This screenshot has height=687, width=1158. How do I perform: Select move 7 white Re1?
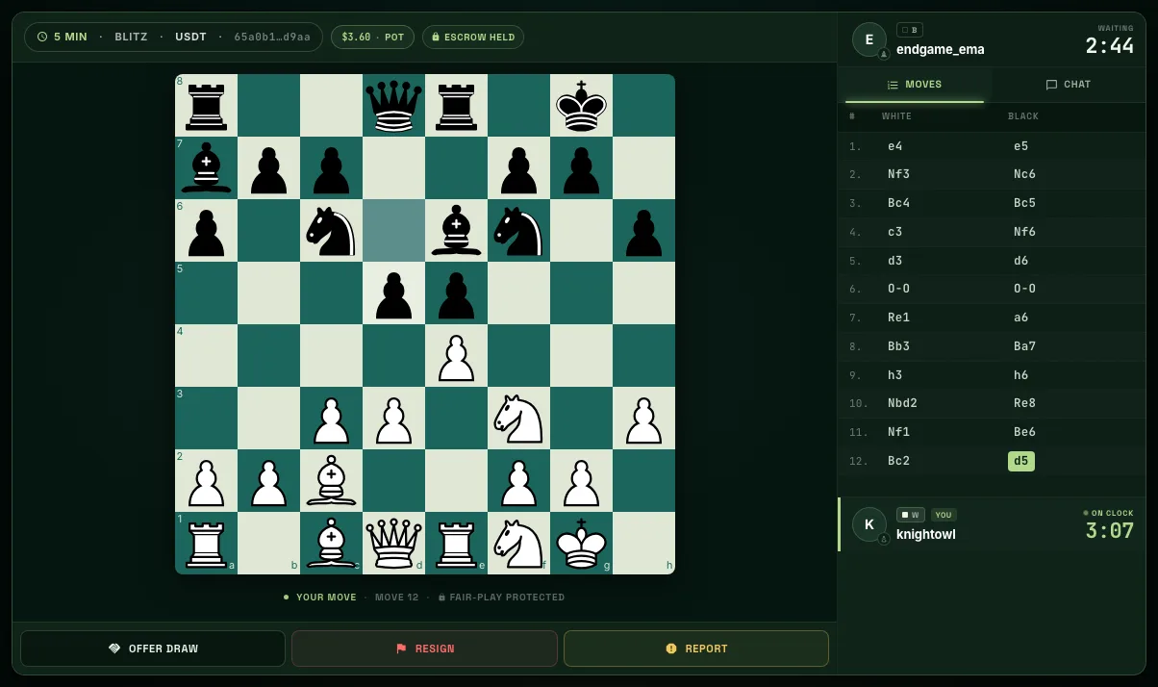[x=898, y=318]
